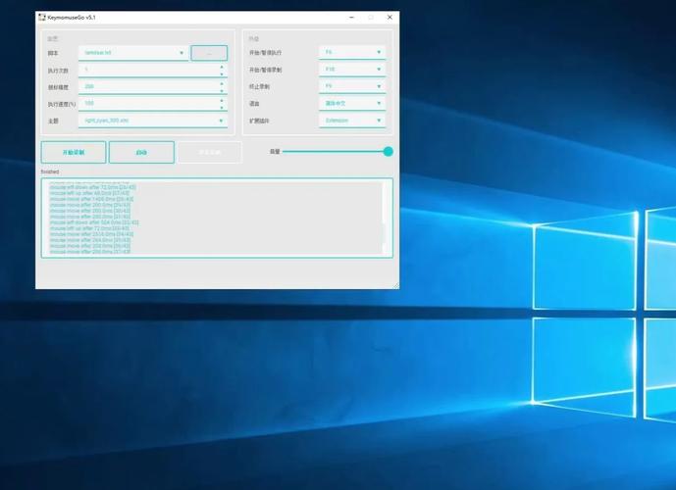The height and width of the screenshot is (490, 676).
Task: Open the 开始/暂停录制 hotkey dropdown (F10)
Action: [x=379, y=70]
